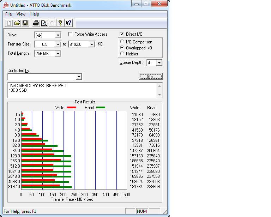Click the 0.5 write value 11080

coord(137,115)
